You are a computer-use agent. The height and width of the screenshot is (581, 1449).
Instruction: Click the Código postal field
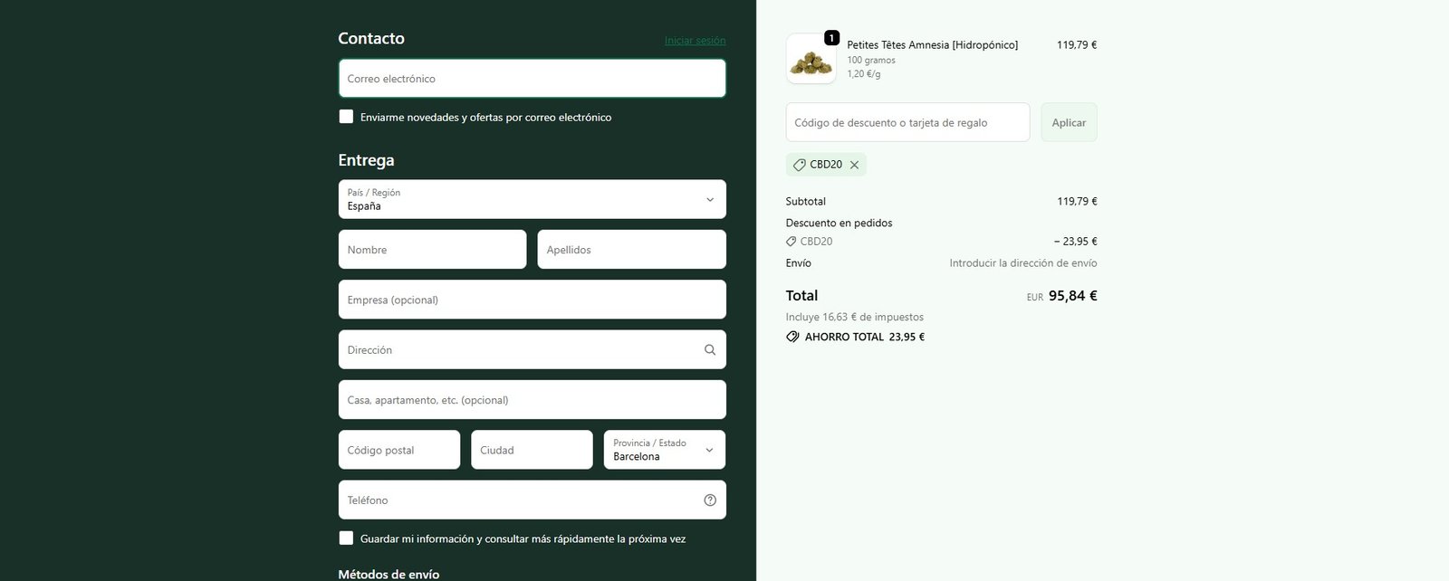pos(399,450)
